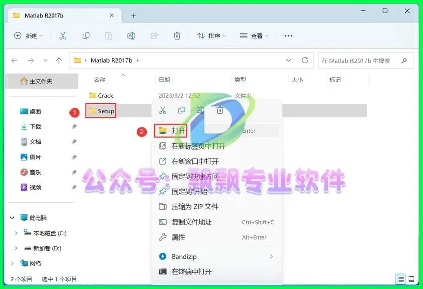Open 下载 in the sidebar

point(31,126)
